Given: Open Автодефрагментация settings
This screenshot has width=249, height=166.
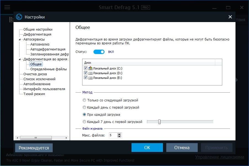Looking at the screenshot, I should [48, 49].
